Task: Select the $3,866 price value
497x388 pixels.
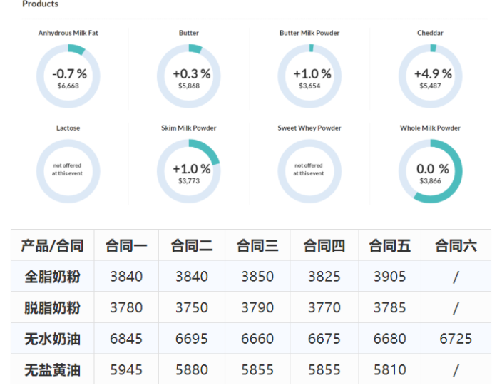Action: point(431,181)
